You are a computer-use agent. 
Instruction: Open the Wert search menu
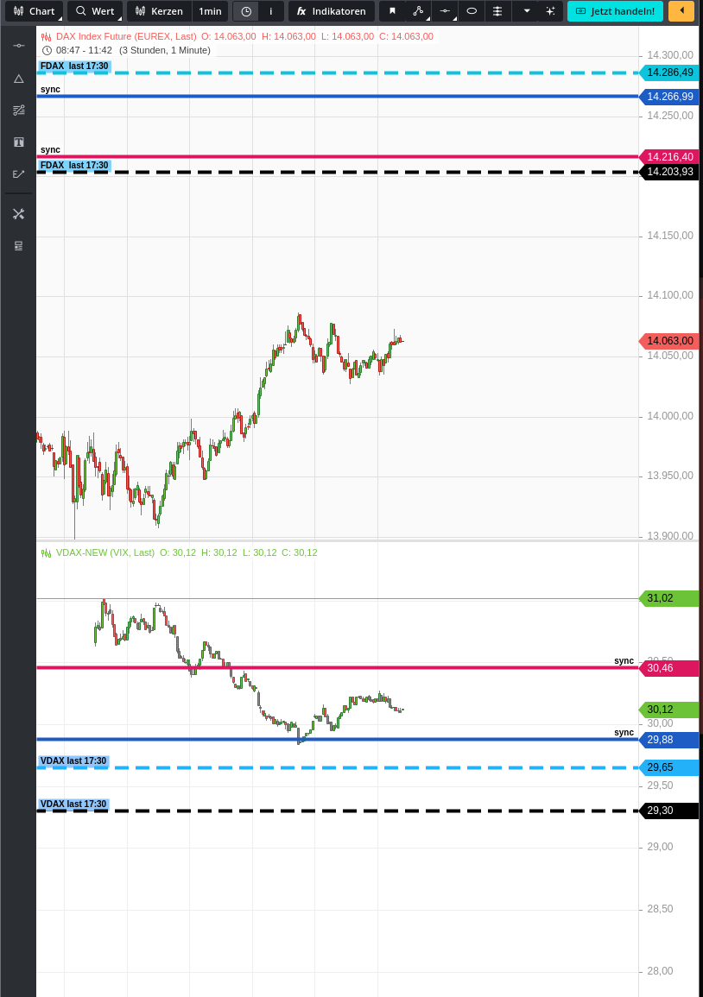[95, 11]
